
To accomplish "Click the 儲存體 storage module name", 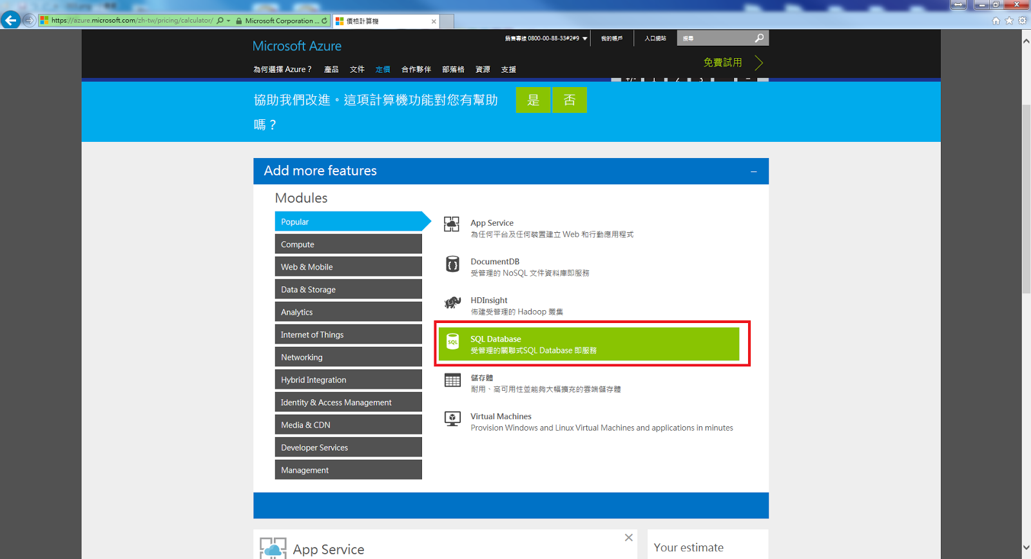I will pyautogui.click(x=481, y=378).
